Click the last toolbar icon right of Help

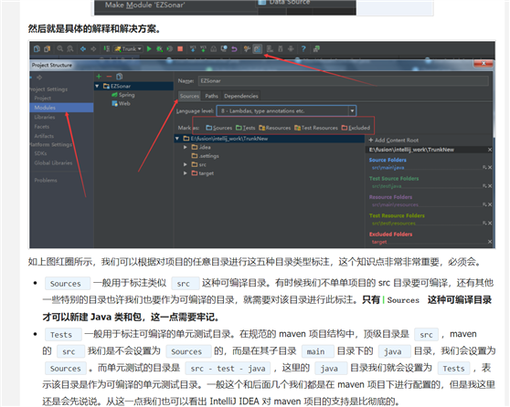(316, 48)
